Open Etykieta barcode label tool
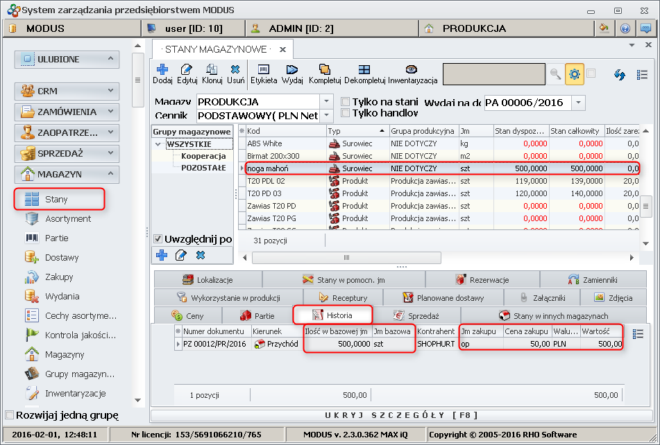This screenshot has width=660, height=445. (x=264, y=70)
